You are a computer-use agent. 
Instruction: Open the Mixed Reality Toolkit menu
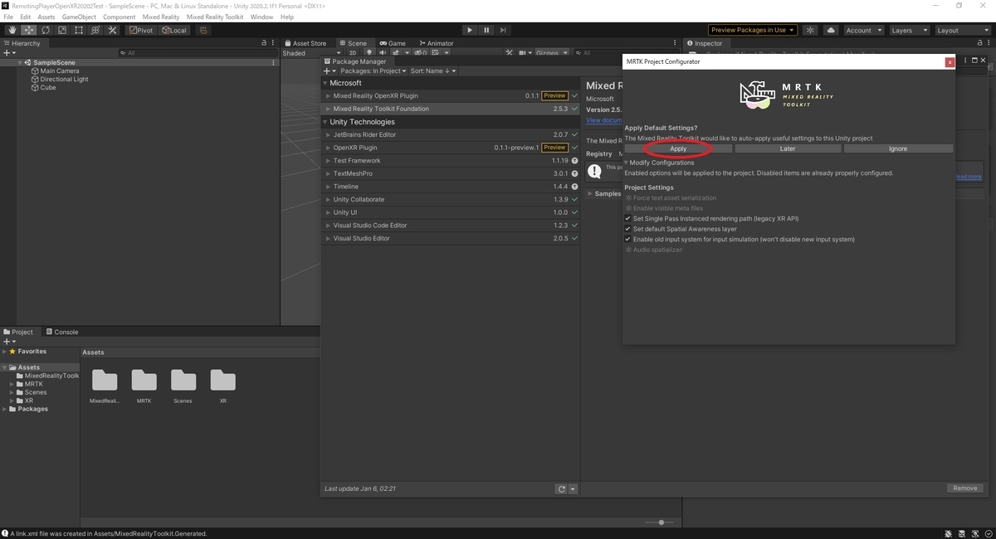tap(215, 17)
